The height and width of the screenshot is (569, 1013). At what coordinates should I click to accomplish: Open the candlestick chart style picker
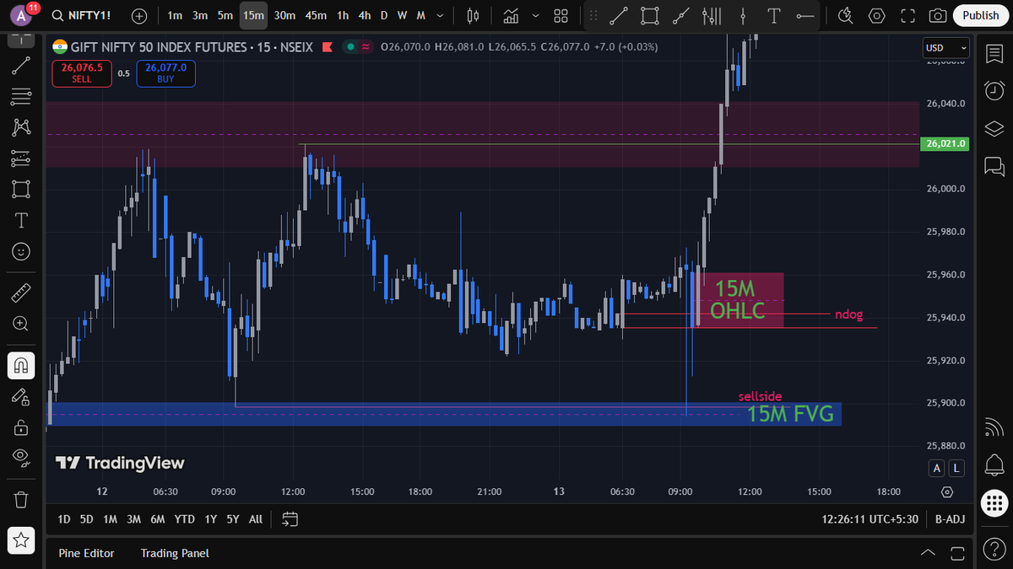click(473, 16)
